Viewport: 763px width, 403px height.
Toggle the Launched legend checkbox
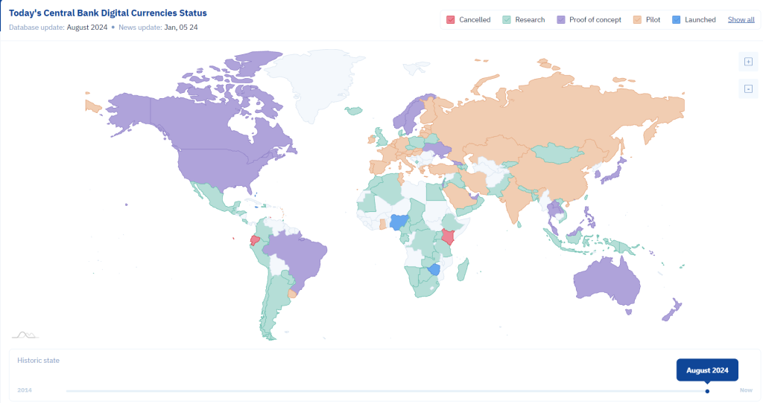[x=677, y=20]
